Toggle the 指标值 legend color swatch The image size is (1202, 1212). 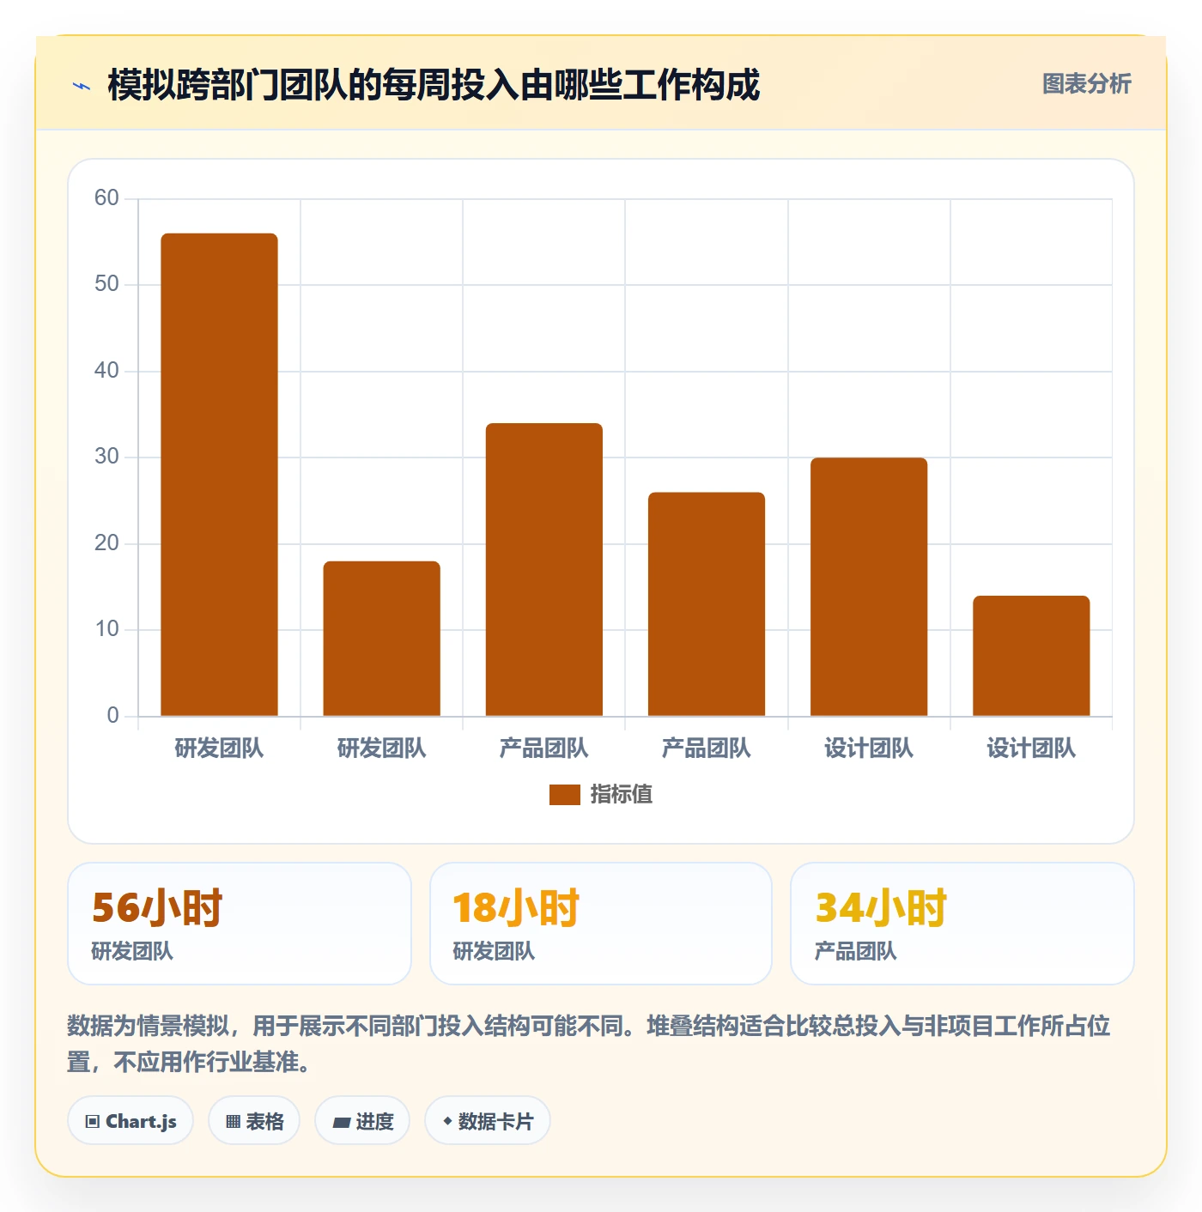(565, 795)
